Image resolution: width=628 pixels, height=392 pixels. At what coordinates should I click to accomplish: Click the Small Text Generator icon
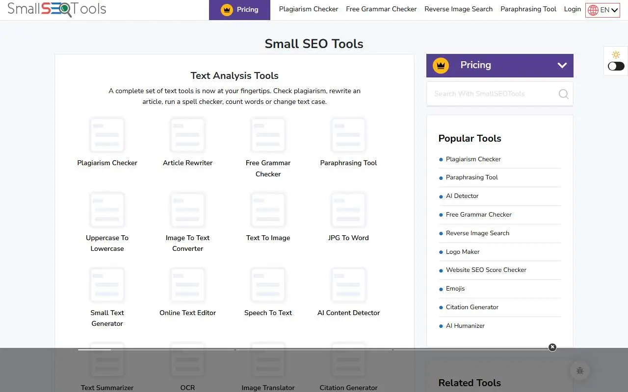[107, 285]
